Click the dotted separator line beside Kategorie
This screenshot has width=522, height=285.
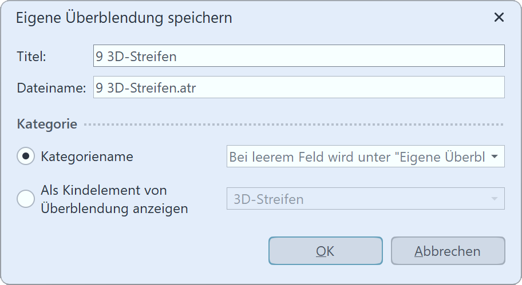pyautogui.click(x=295, y=125)
